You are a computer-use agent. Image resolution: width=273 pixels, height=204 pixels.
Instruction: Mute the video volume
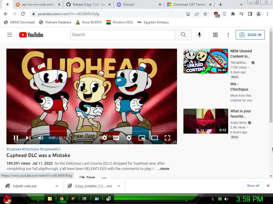coord(41,138)
